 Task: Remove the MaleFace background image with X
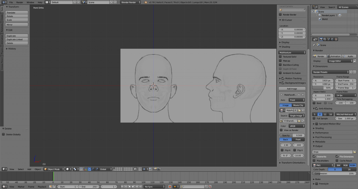303,95
